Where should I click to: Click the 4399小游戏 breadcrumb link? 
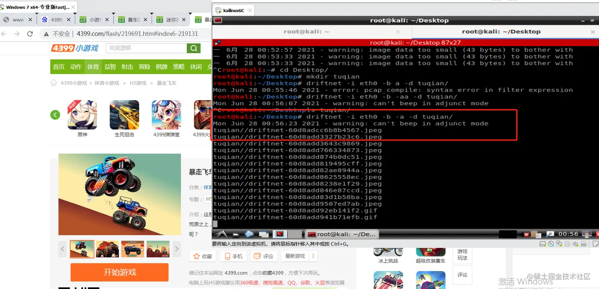coord(74,83)
